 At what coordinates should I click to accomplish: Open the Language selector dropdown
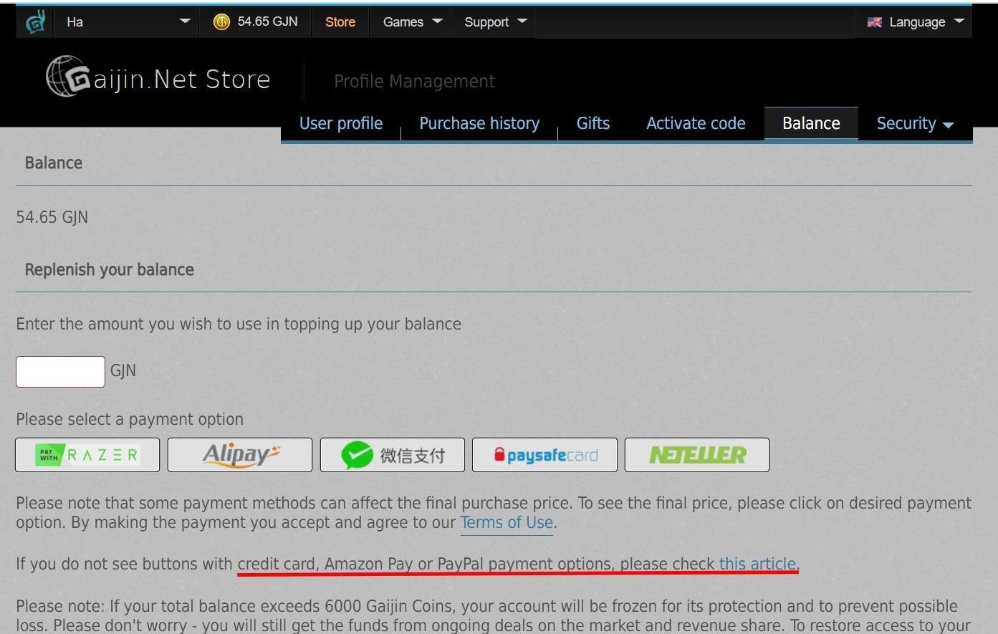pyautogui.click(x=916, y=22)
